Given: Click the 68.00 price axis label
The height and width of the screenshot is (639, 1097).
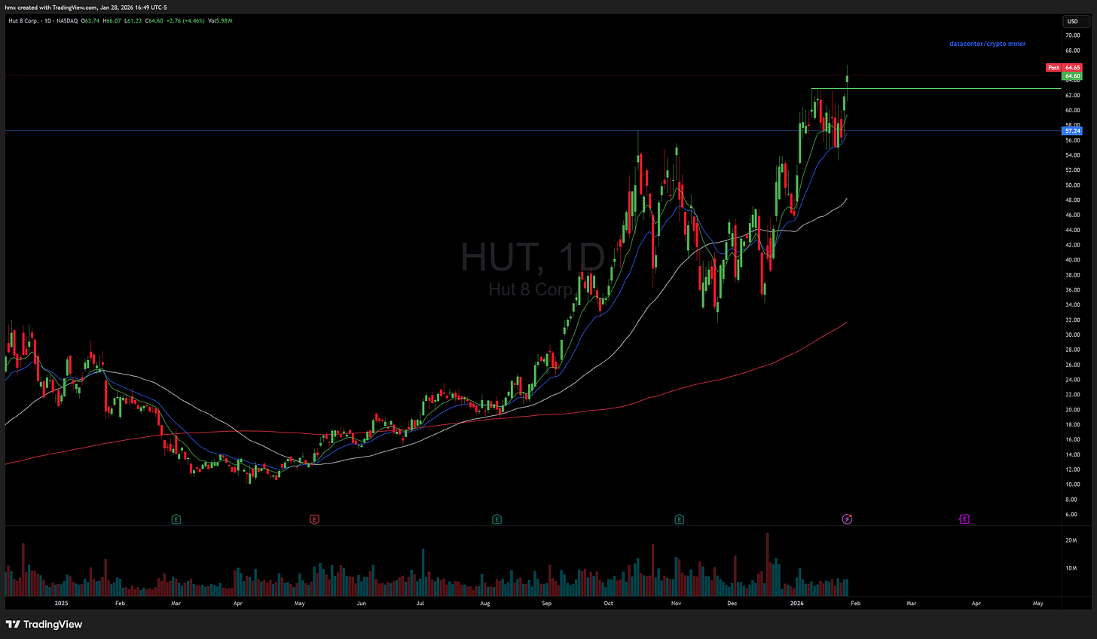Looking at the screenshot, I should coord(1072,50).
